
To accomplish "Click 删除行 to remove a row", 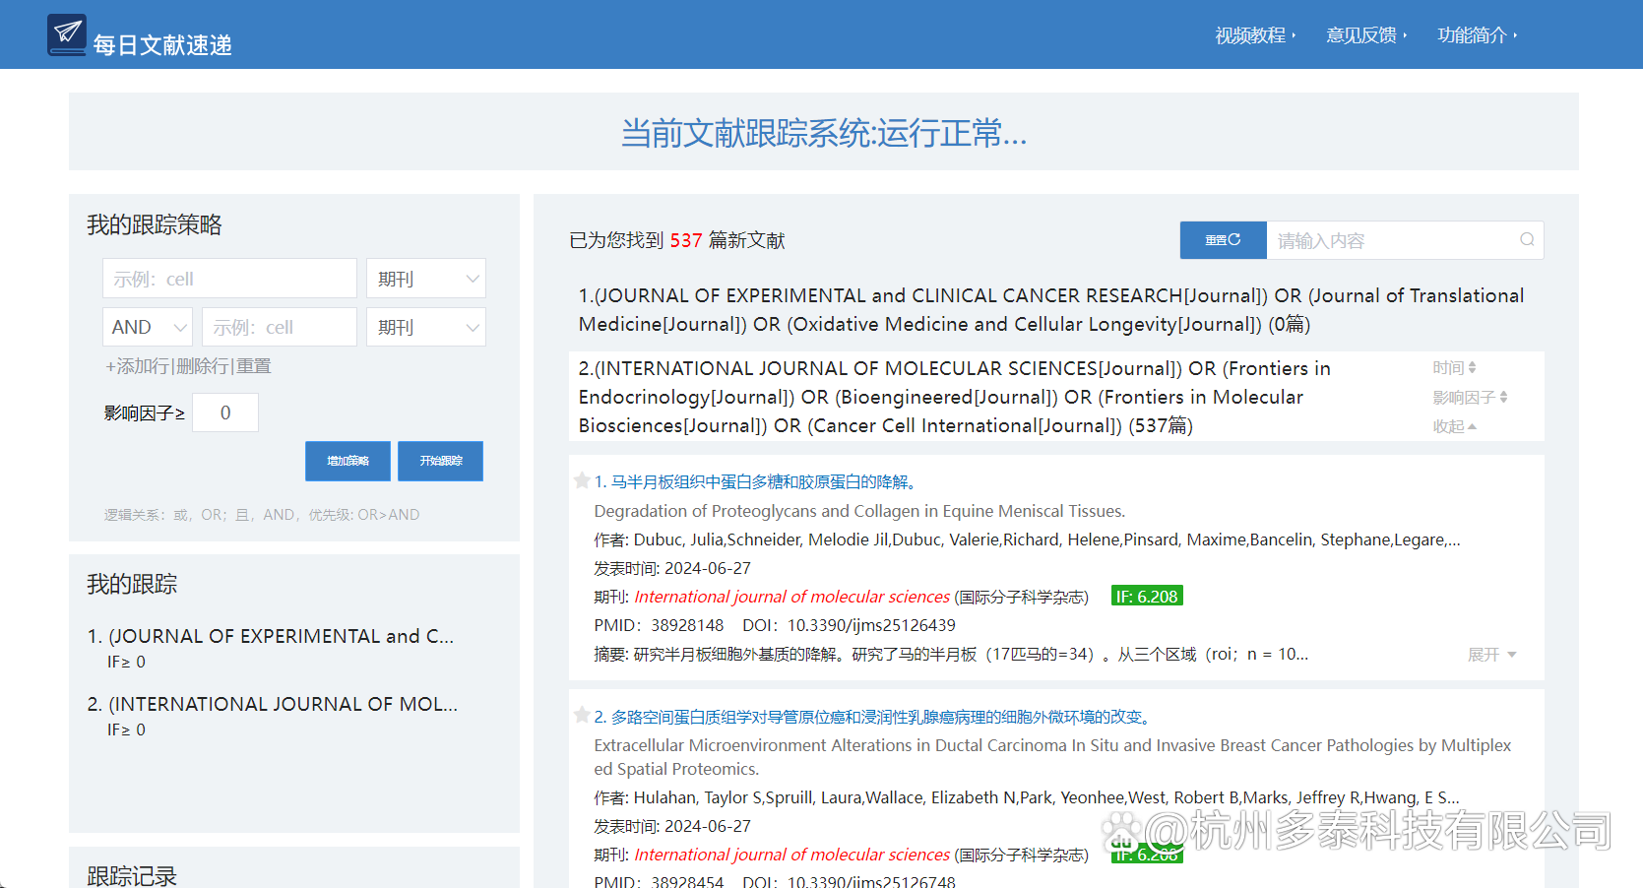I will [203, 366].
